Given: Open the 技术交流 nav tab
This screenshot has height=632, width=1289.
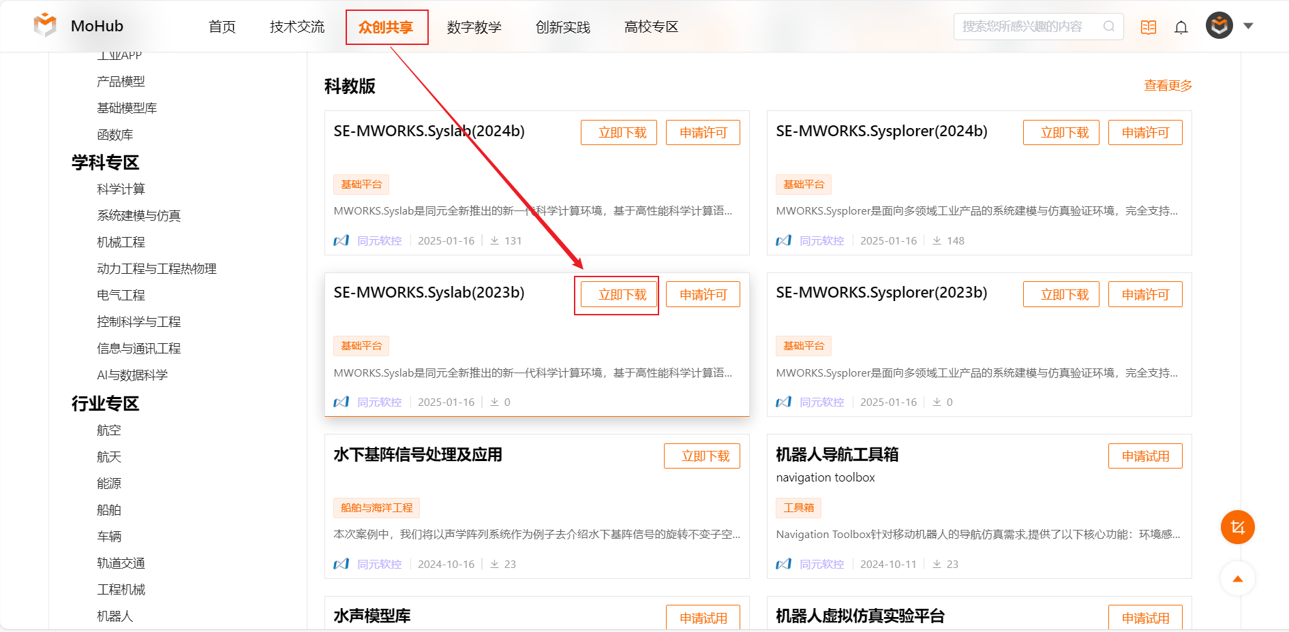Looking at the screenshot, I should (x=297, y=27).
